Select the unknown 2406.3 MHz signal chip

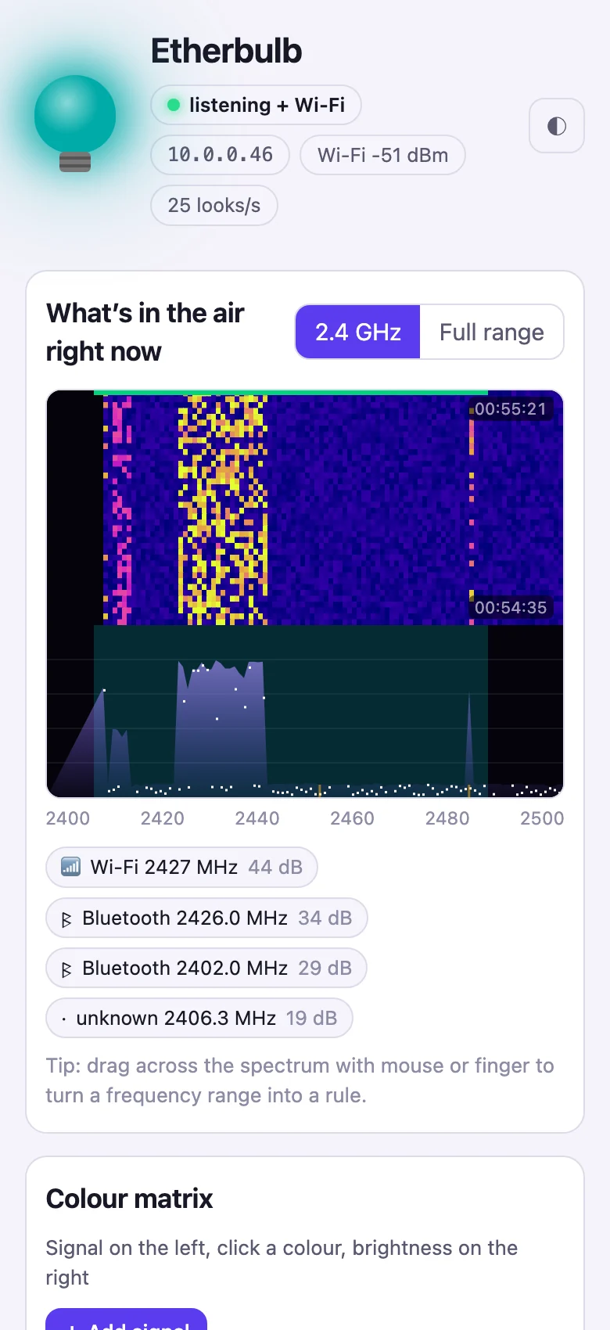[199, 1018]
